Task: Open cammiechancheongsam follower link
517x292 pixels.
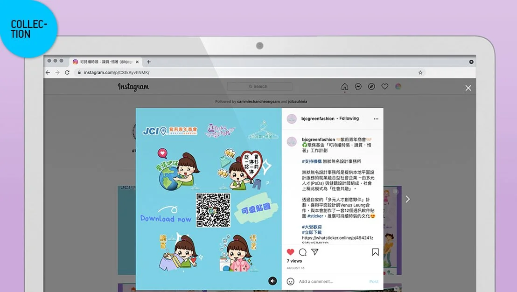Action: pyautogui.click(x=258, y=102)
